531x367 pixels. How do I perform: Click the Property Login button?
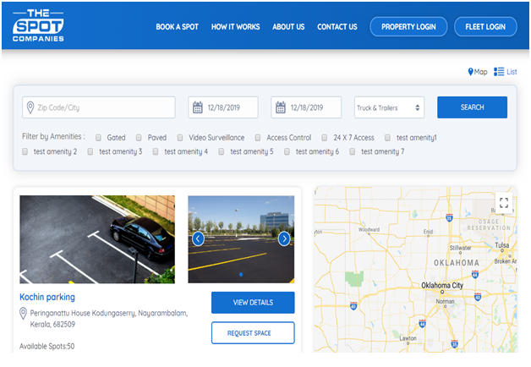[408, 27]
